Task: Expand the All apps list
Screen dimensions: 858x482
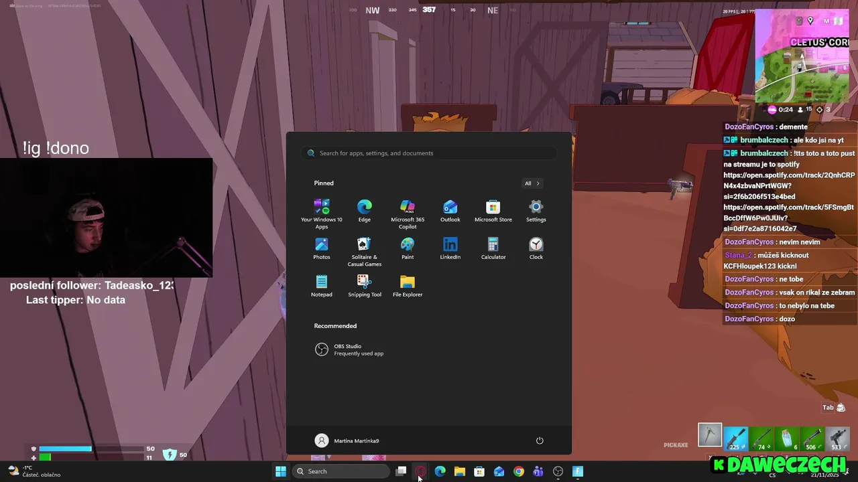Action: (532, 183)
